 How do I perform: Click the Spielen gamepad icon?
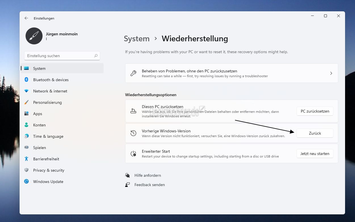coord(26,148)
